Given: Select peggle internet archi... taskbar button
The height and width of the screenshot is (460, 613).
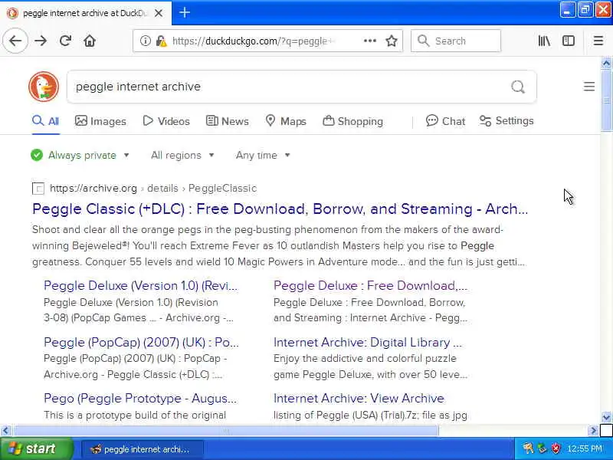Looking at the screenshot, I should pos(143,449).
